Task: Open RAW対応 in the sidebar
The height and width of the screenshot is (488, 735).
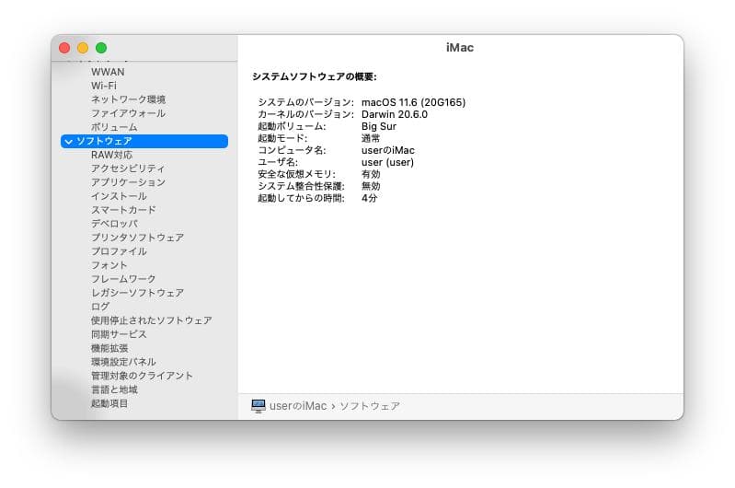Action: pyautogui.click(x=111, y=155)
